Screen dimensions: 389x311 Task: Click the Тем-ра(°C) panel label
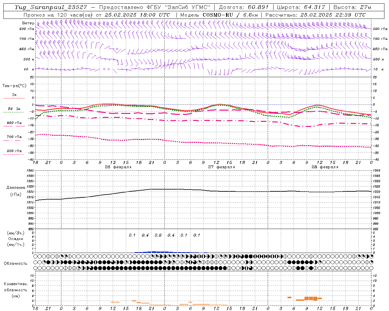pos(14,86)
